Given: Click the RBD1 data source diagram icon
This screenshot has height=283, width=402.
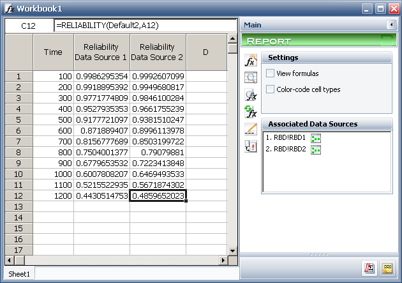Looking at the screenshot, I should 316,138.
